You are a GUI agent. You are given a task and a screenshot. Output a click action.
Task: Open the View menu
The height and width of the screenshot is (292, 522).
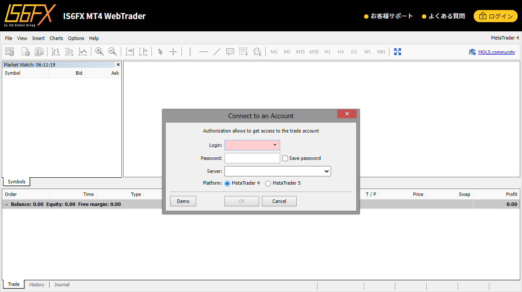(22, 38)
